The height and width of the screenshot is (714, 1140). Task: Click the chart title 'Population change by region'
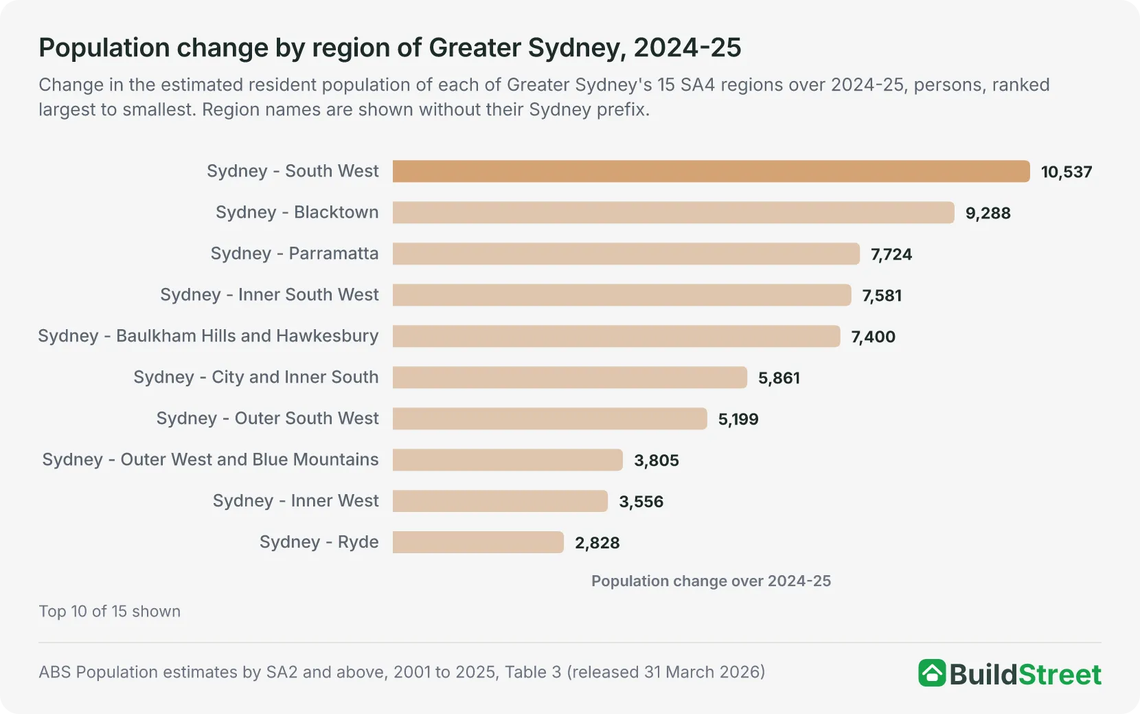pos(390,48)
